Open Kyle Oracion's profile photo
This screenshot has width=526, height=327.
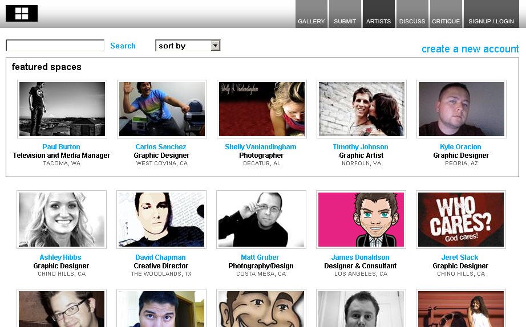click(x=462, y=109)
